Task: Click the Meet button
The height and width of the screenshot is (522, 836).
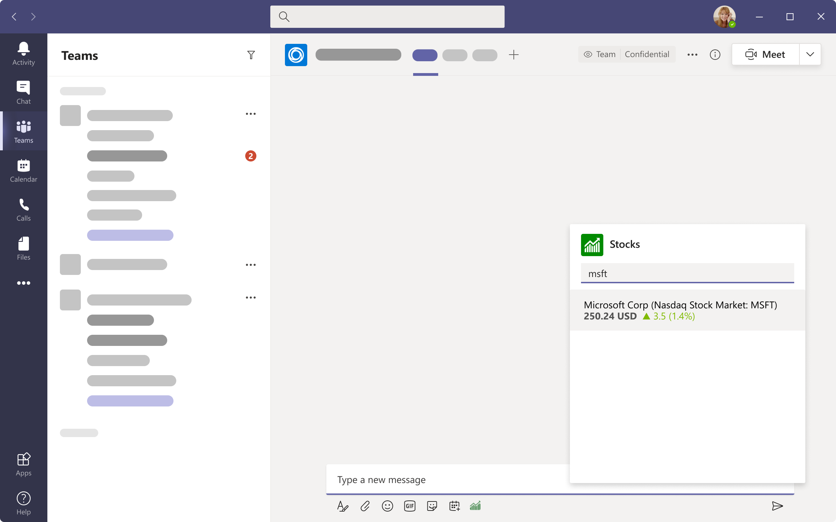Action: 765,54
